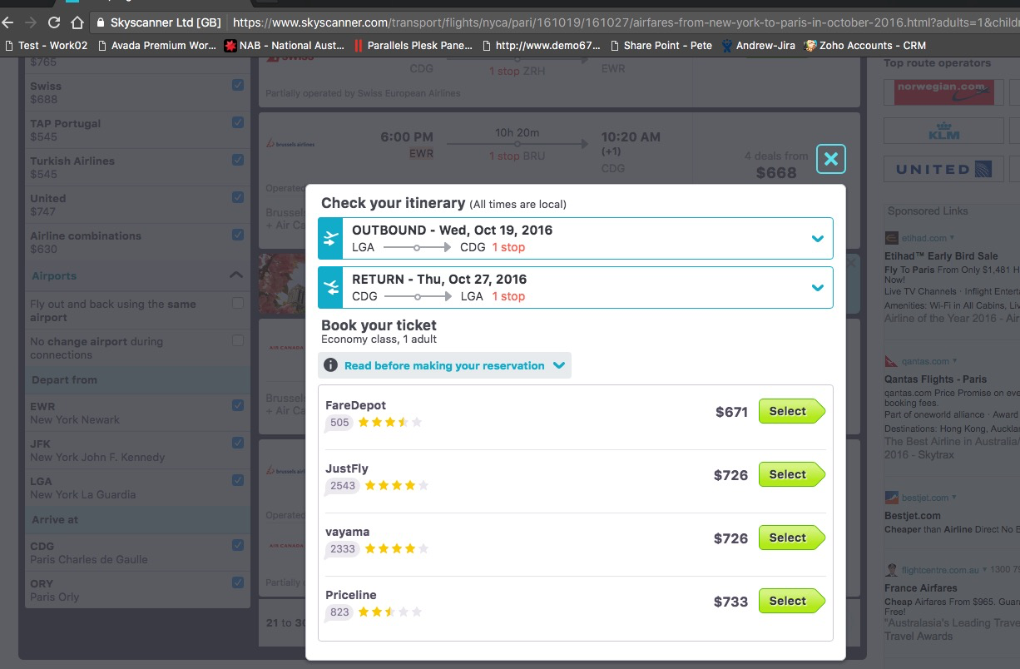The height and width of the screenshot is (669, 1020).
Task: Uncheck CDG Paris Charles de Gaulle
Action: [238, 545]
